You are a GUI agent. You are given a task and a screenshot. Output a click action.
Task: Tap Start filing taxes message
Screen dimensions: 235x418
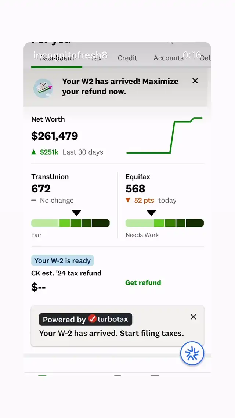pyautogui.click(x=112, y=334)
